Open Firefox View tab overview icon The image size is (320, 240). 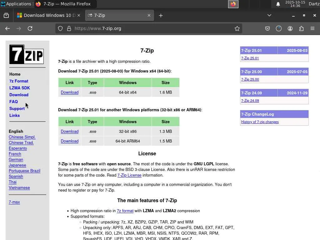click(6, 16)
